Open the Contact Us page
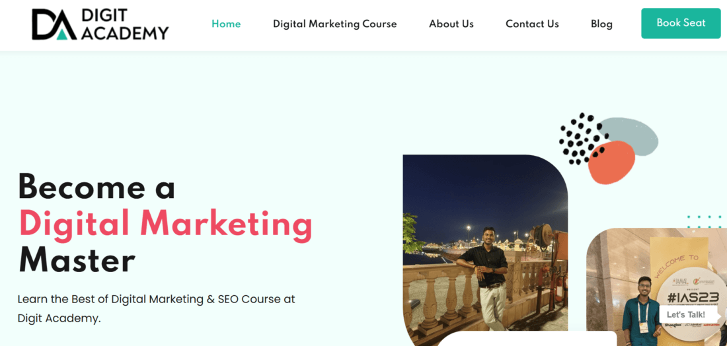Image resolution: width=727 pixels, height=346 pixels. point(532,24)
